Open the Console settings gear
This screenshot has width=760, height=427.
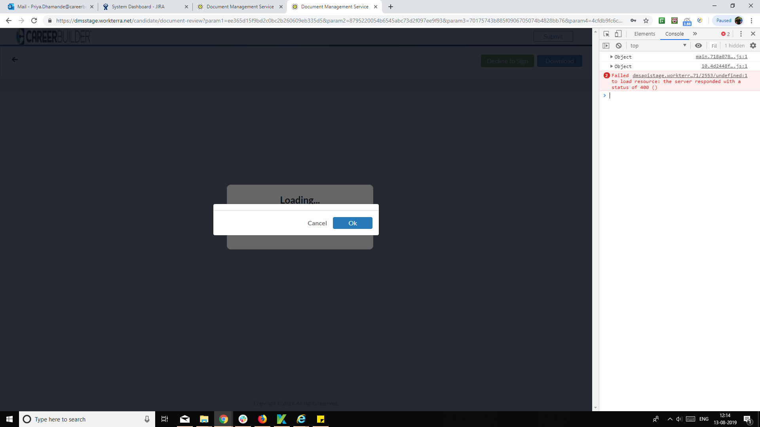click(753, 45)
